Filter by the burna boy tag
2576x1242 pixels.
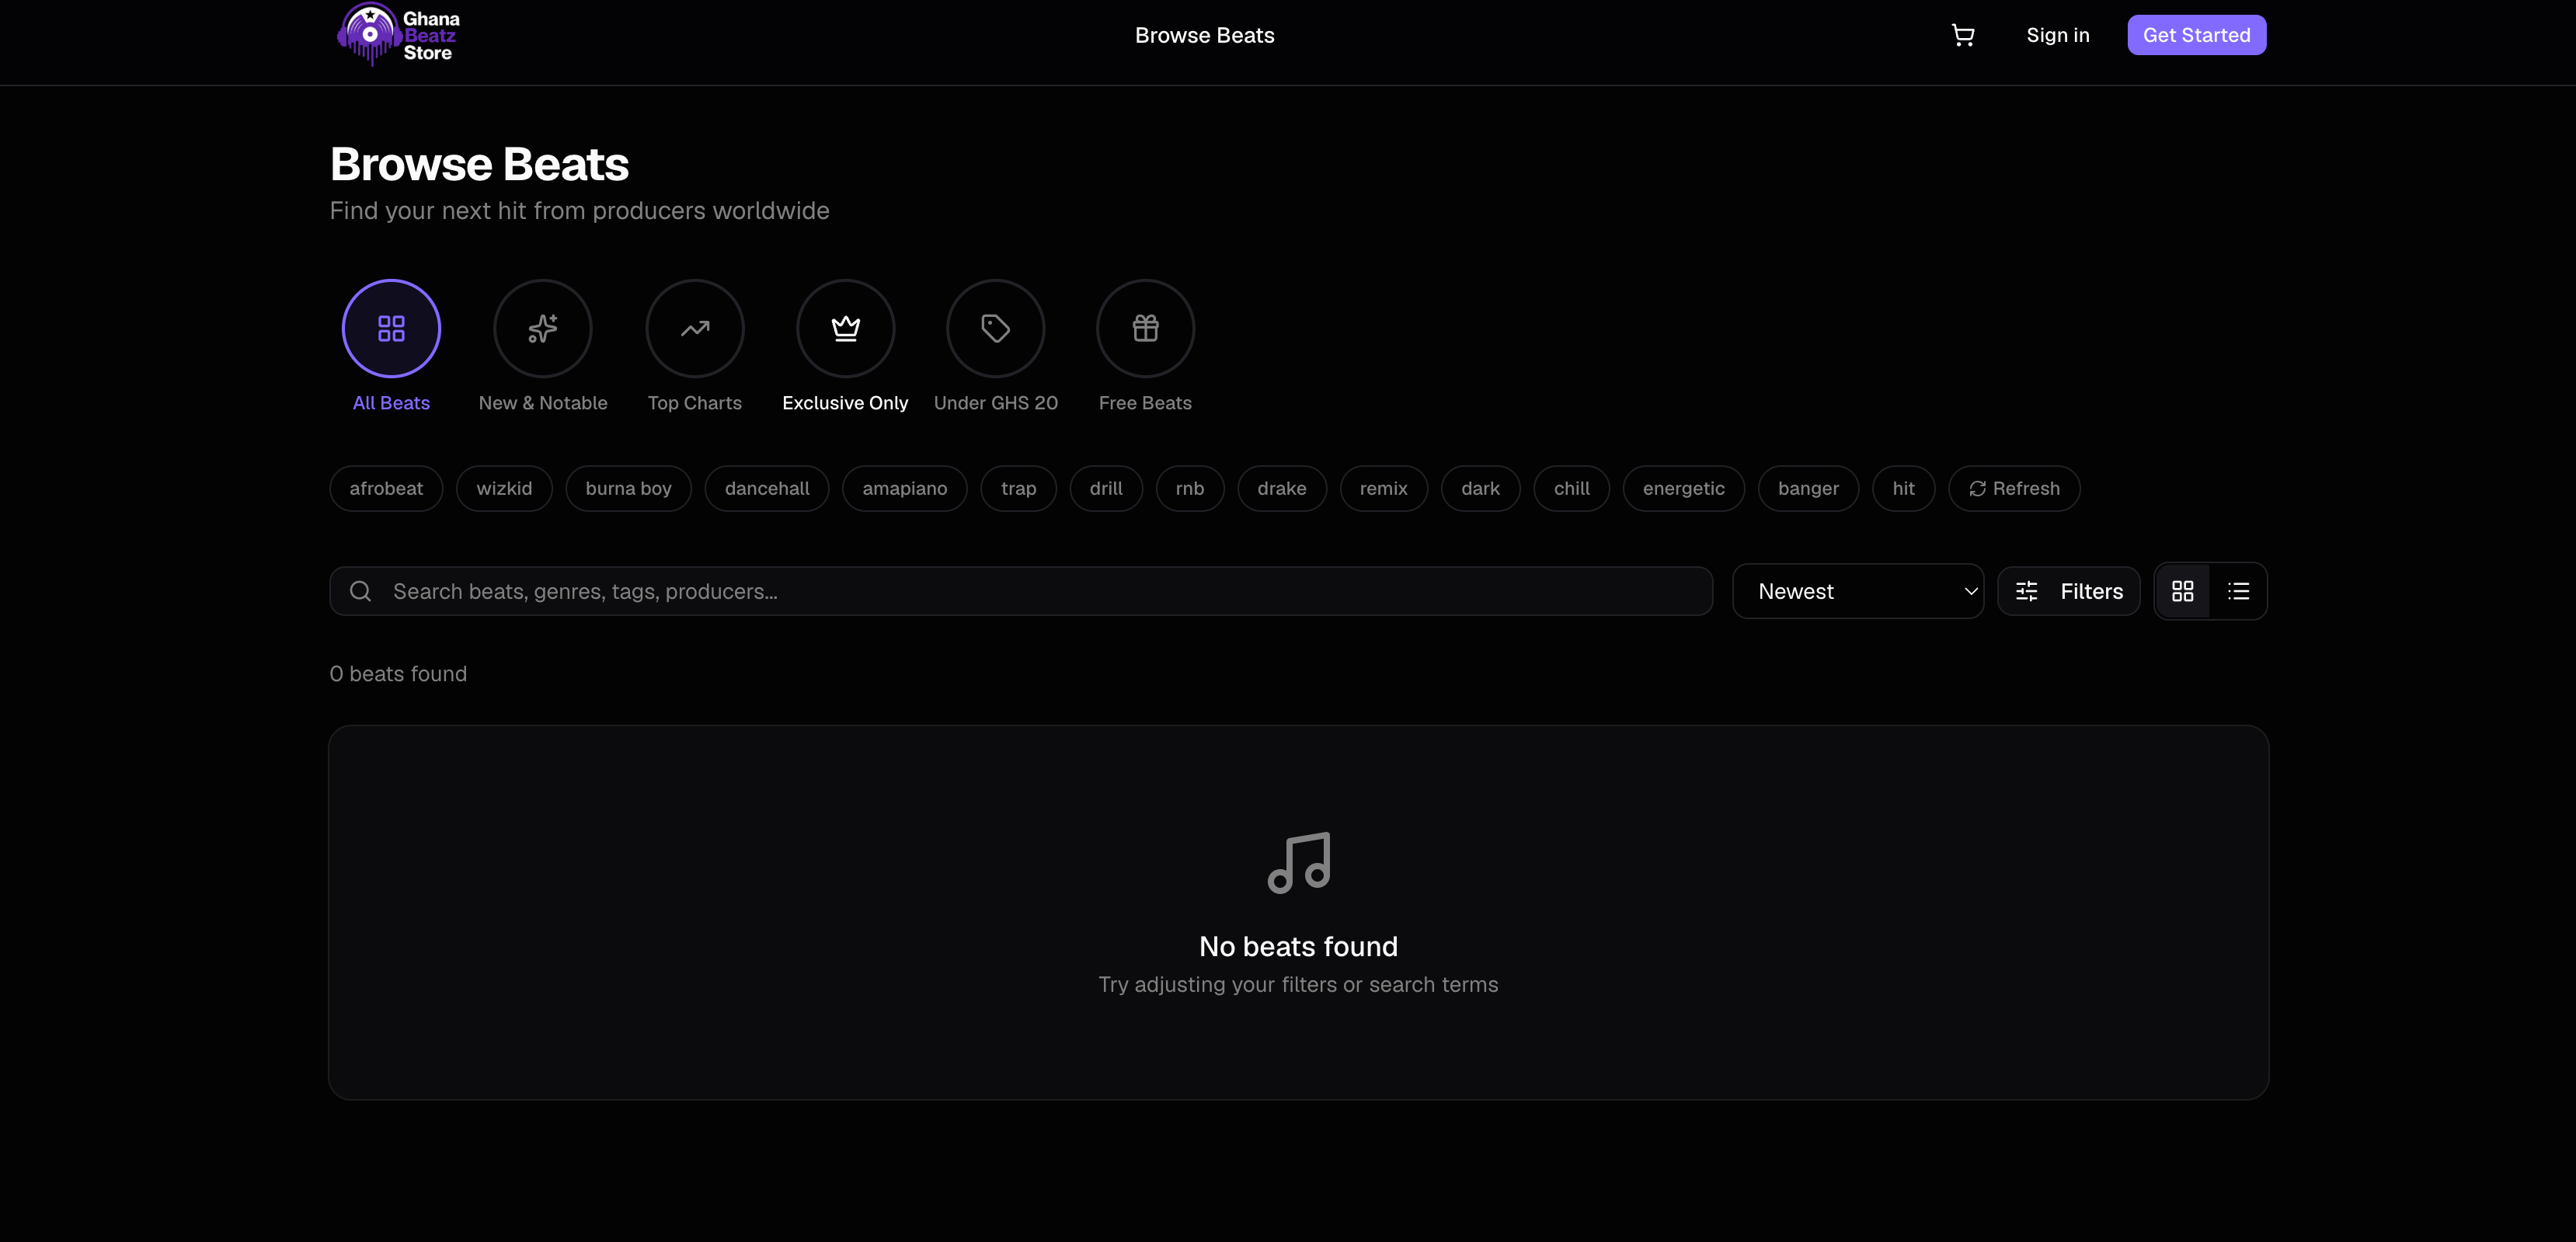click(x=628, y=488)
